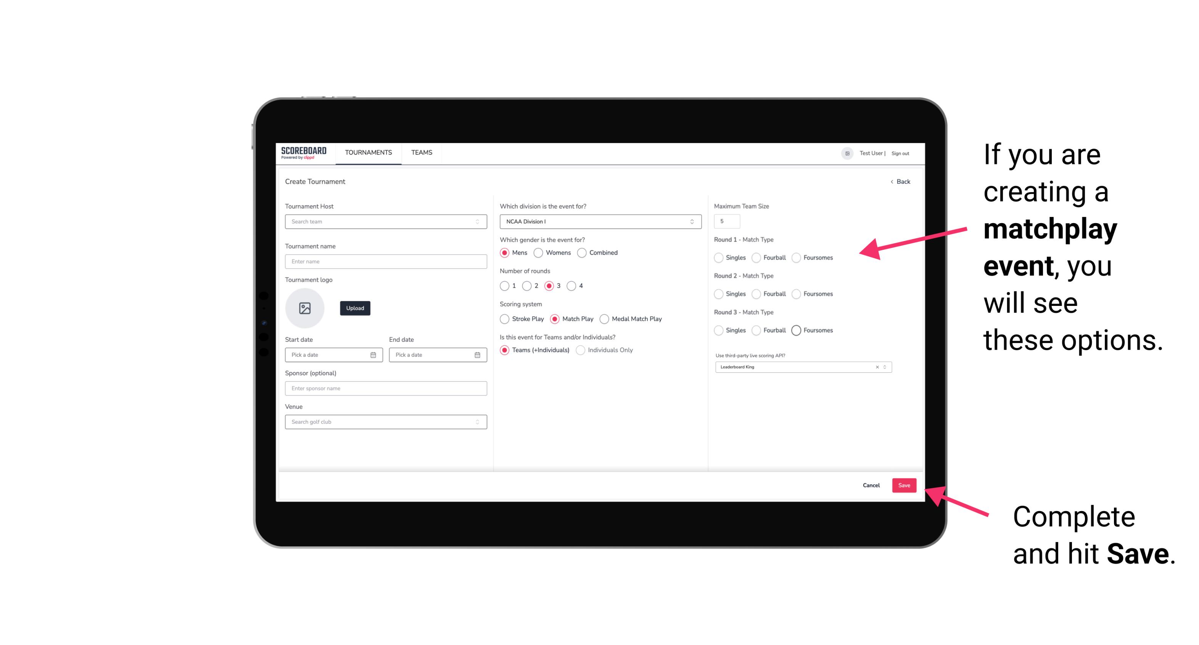Click the image placeholder upload icon
The height and width of the screenshot is (645, 1199).
pos(305,308)
